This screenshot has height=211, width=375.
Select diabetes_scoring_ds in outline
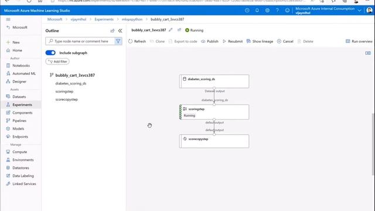(x=71, y=83)
